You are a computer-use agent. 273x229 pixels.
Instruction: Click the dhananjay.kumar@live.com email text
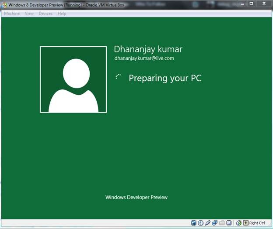pyautogui.click(x=144, y=58)
